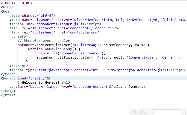187x115 pixels.
Task: Open the help question mark icon
Action: coord(135,112)
